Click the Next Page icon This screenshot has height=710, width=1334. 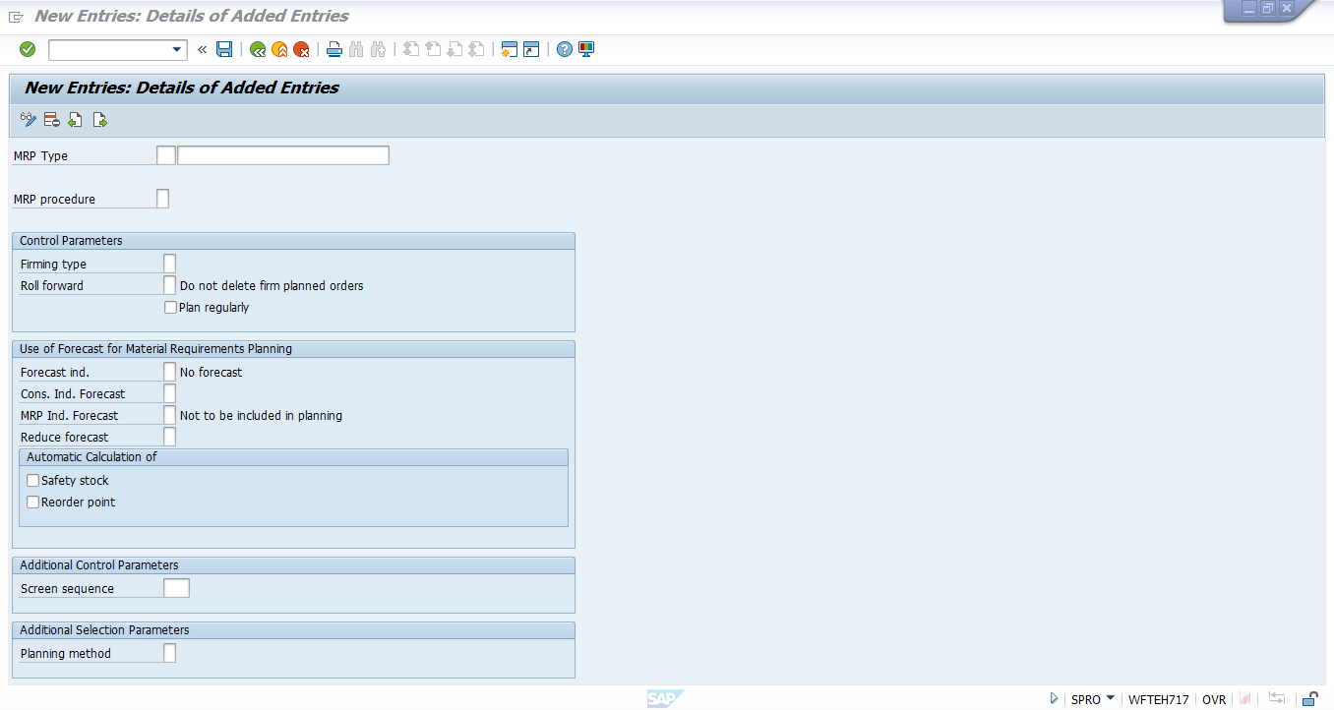(455, 49)
